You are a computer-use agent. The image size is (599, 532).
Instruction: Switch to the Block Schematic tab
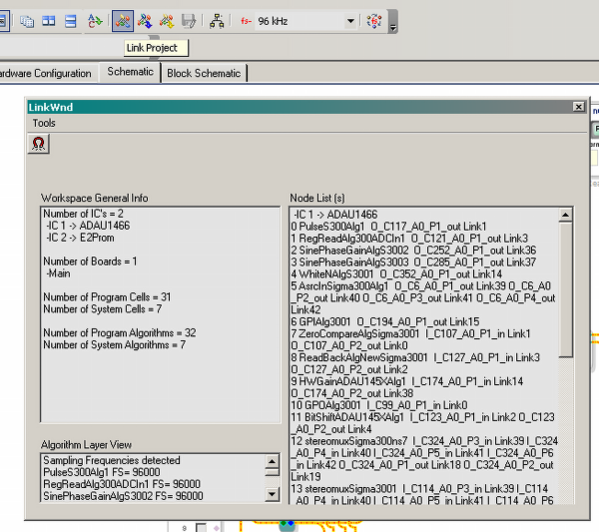(204, 73)
